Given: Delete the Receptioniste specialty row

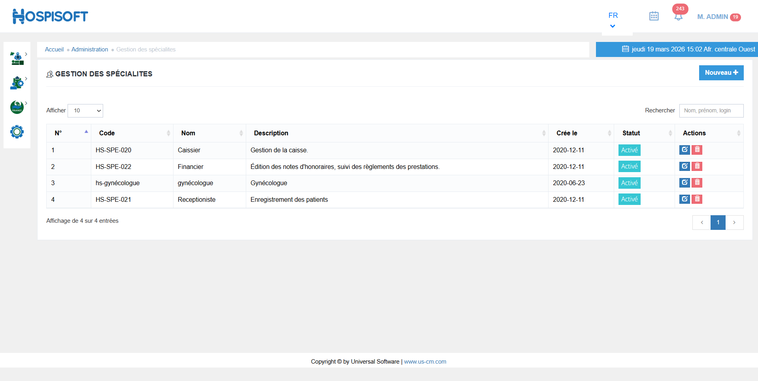Looking at the screenshot, I should (697, 199).
